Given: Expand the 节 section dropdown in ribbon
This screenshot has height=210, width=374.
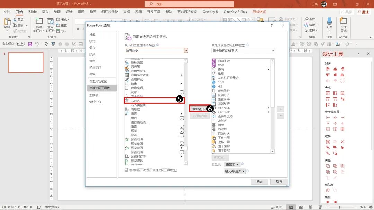Looking at the screenshot, I should (61, 31).
